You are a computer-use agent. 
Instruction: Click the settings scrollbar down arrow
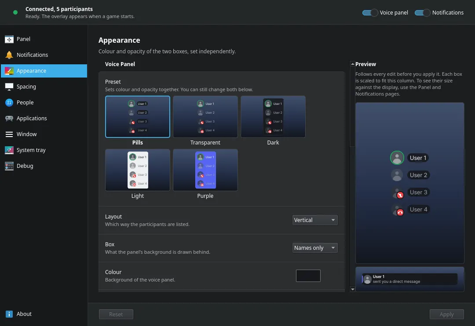pos(352,289)
